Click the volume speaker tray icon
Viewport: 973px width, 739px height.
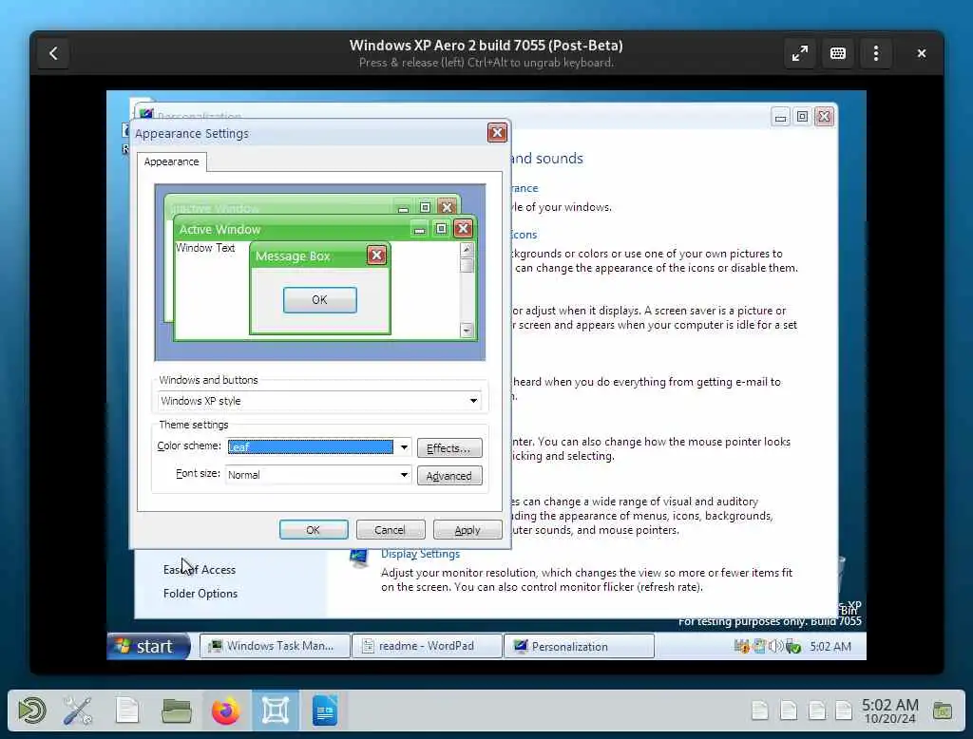tap(775, 647)
